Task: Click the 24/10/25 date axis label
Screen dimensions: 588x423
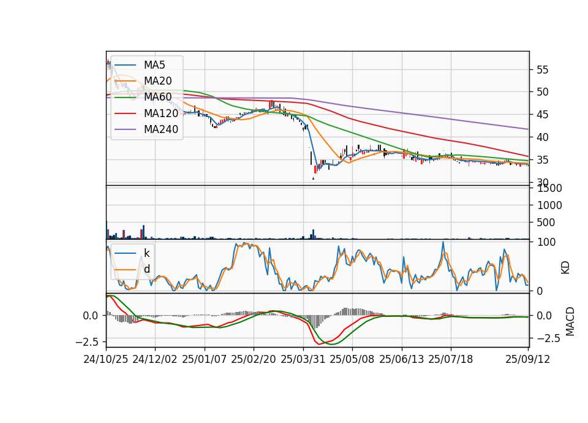Action: pos(106,359)
